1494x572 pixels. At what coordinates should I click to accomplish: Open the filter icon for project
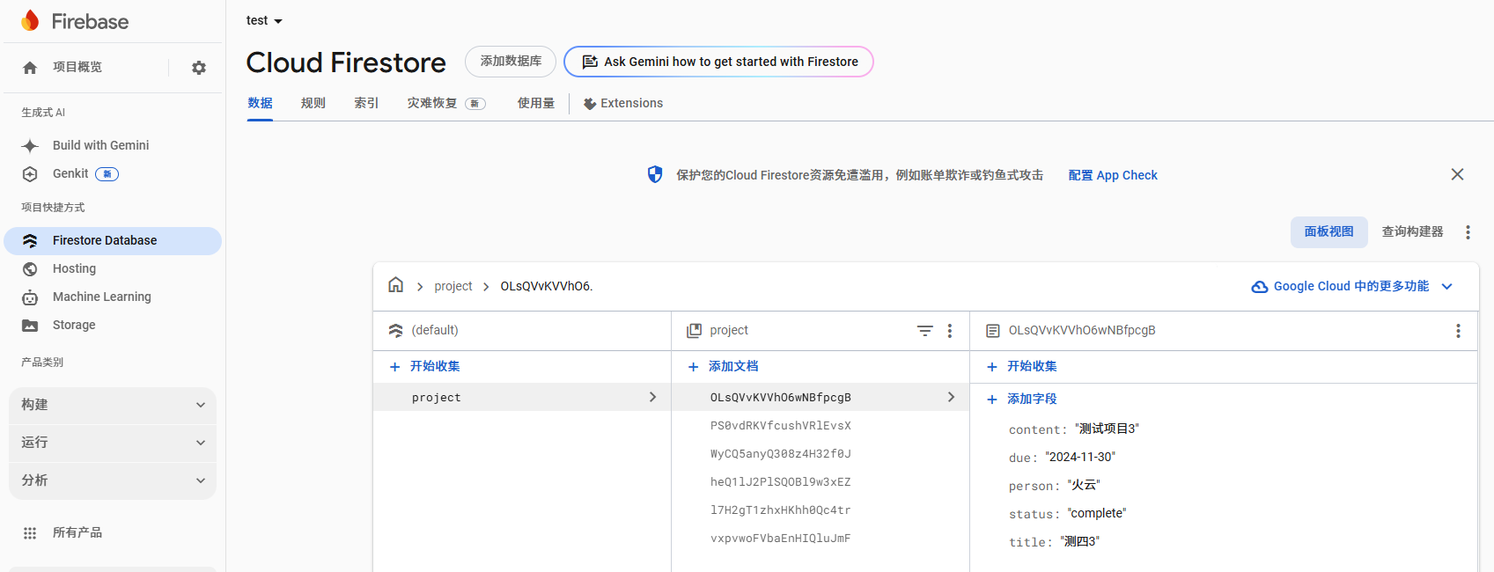[924, 331]
